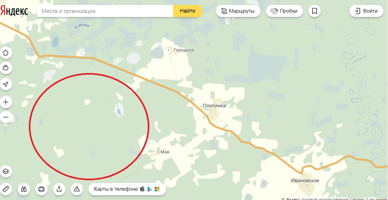The image size is (388, 200).
Task: Click the Яндекс logo
Action: pyautogui.click(x=14, y=11)
